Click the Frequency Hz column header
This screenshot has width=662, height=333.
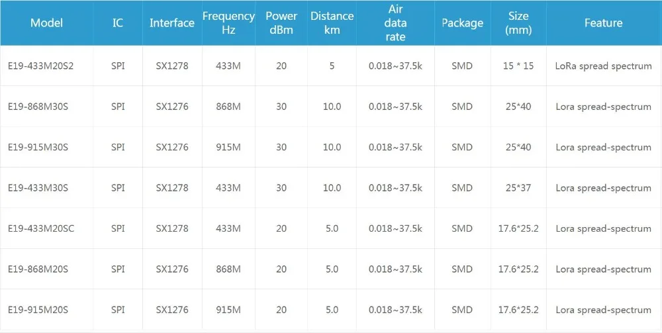pyautogui.click(x=228, y=23)
